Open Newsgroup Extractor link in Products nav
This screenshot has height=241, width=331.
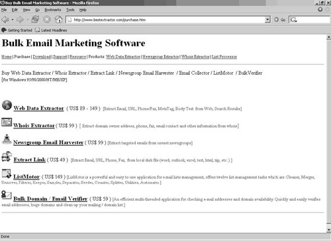tap(161, 57)
